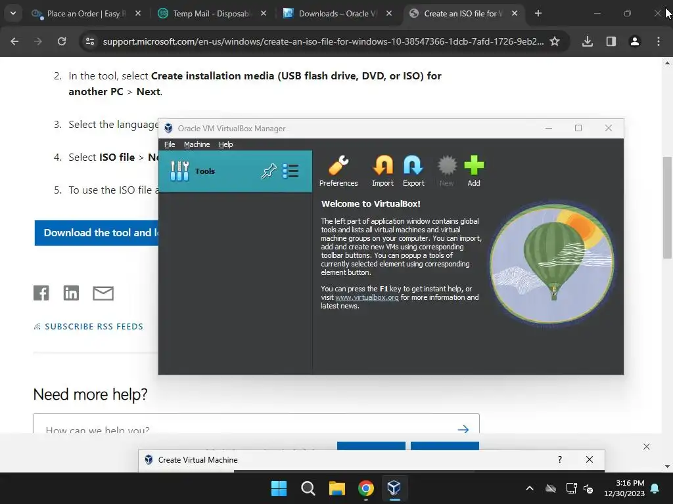Click the taskbar clock and date
Viewport: 673px width, 504px height.
(624, 488)
